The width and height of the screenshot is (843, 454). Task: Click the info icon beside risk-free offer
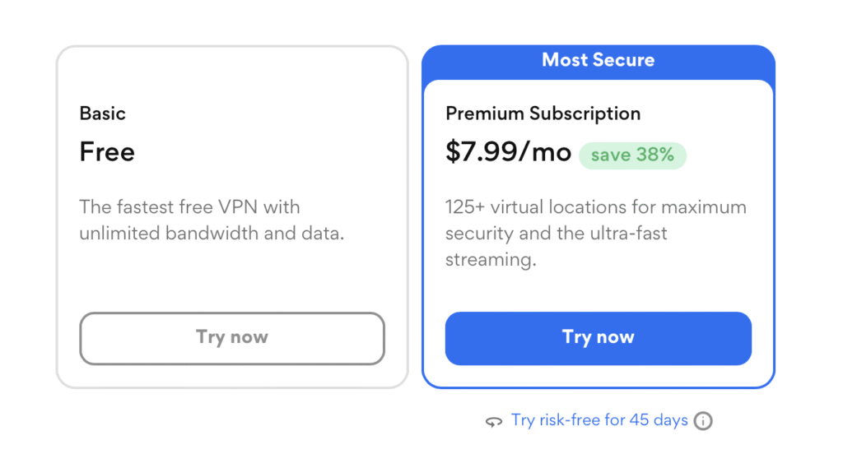702,421
